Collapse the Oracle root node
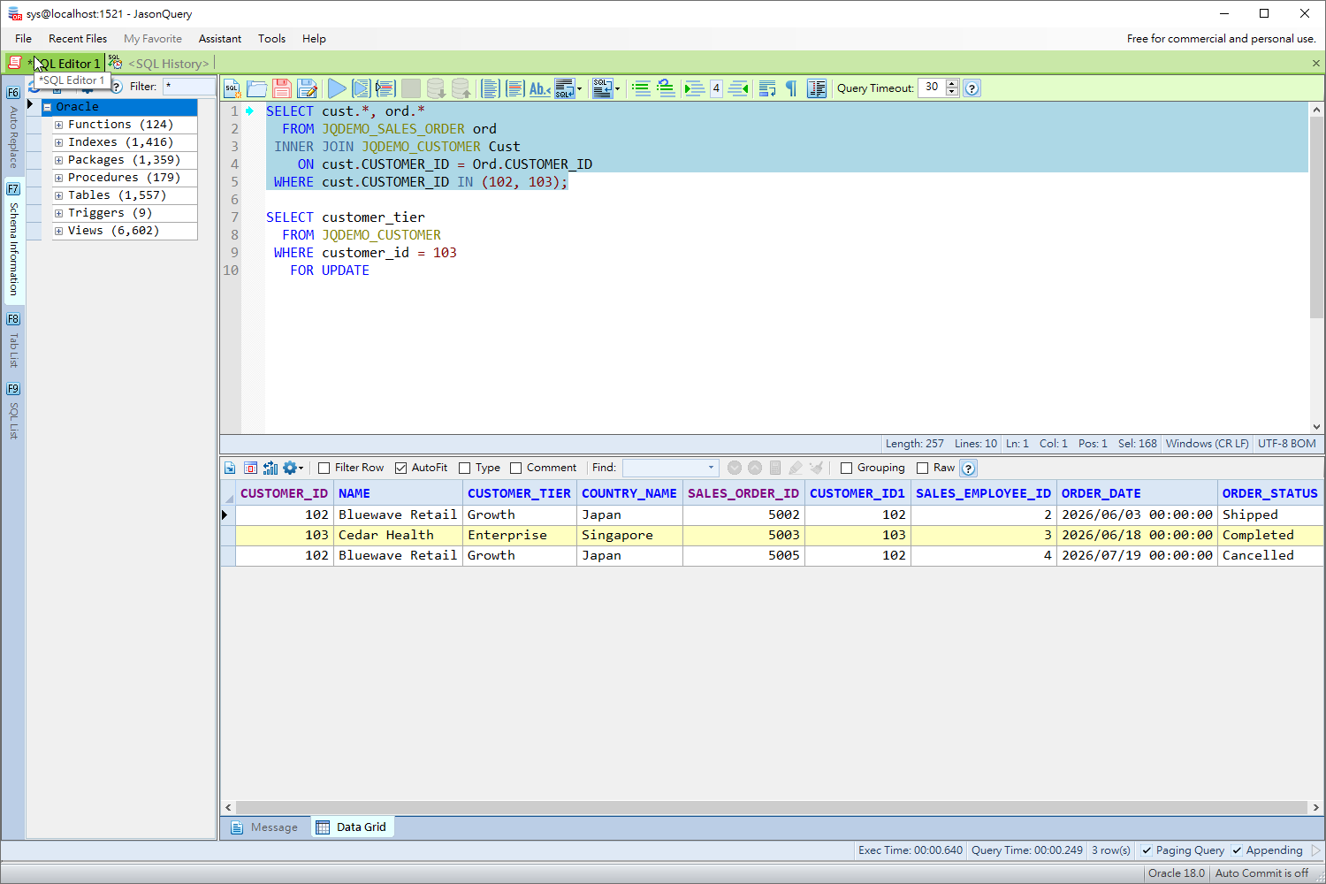The image size is (1326, 884). [48, 107]
